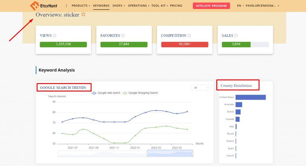Toggle Google Shopping Search legend series
This screenshot has width=306, height=166.
(x=140, y=93)
